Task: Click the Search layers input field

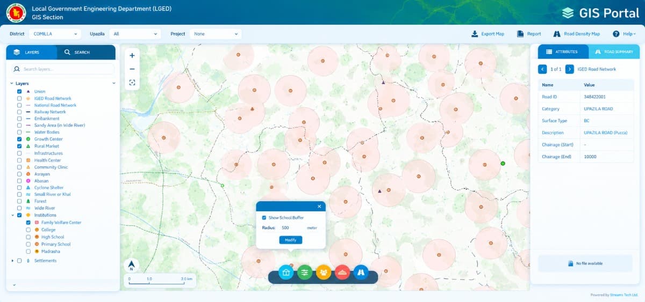Action: (x=62, y=69)
